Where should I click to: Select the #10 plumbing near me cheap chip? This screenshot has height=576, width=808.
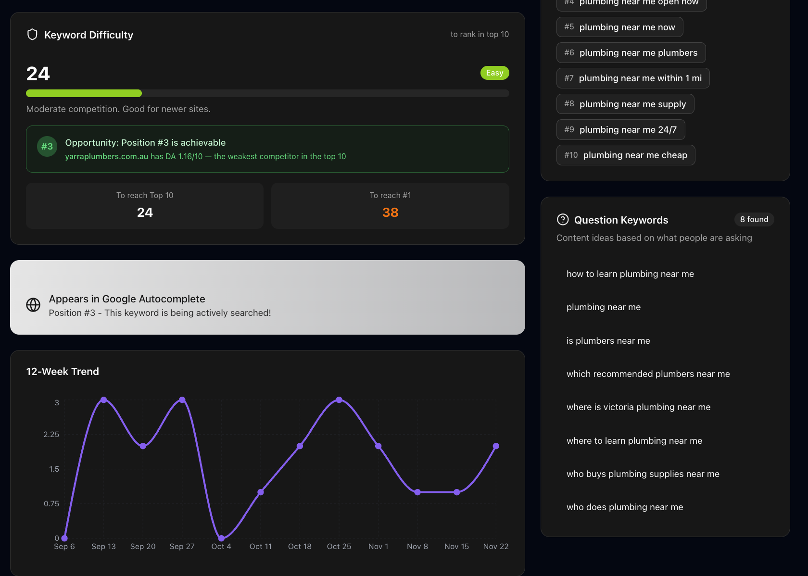[x=625, y=155]
